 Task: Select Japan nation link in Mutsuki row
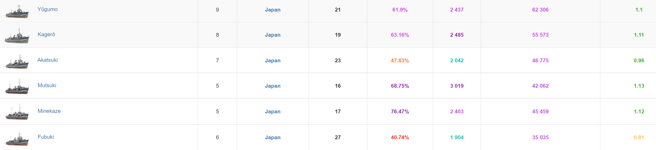click(273, 86)
